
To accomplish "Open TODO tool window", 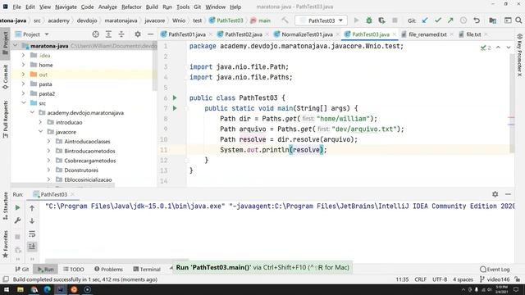I will [74, 269].
